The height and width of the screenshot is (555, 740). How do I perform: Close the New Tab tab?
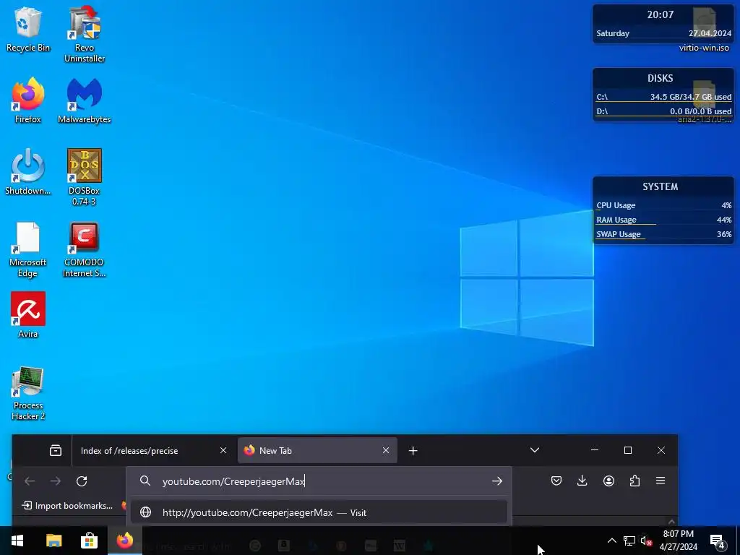[x=386, y=451]
